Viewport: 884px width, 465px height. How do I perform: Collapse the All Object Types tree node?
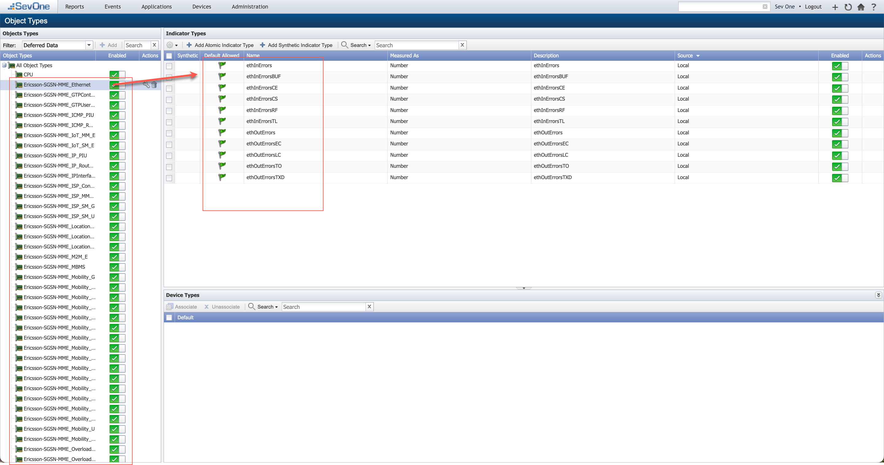(x=4, y=65)
